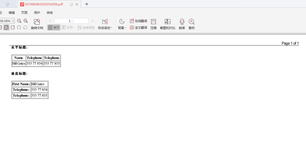Open a new tab with plus button
Viewport: 306px width, 147px height.
point(87,4)
